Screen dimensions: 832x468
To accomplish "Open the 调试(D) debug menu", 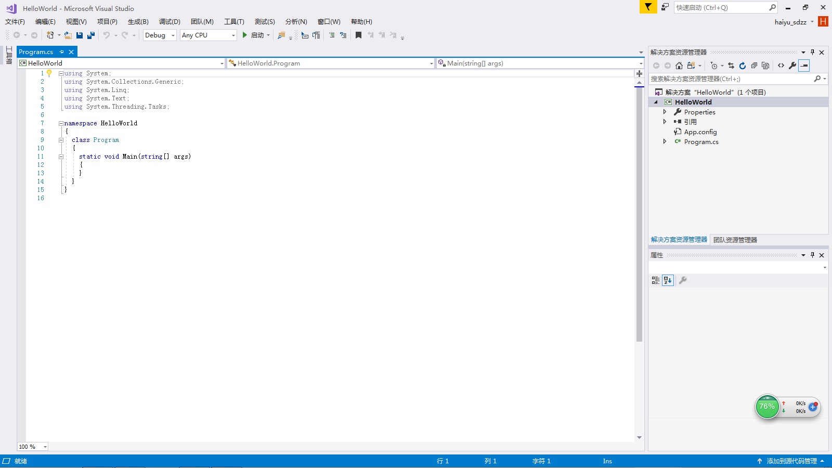I will point(170,22).
